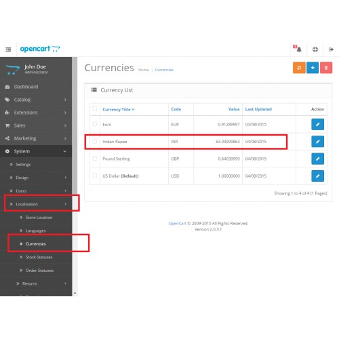Viewport: 339px width, 339px height.
Task: Toggle the select-all checkbox in table header
Action: 95,109
